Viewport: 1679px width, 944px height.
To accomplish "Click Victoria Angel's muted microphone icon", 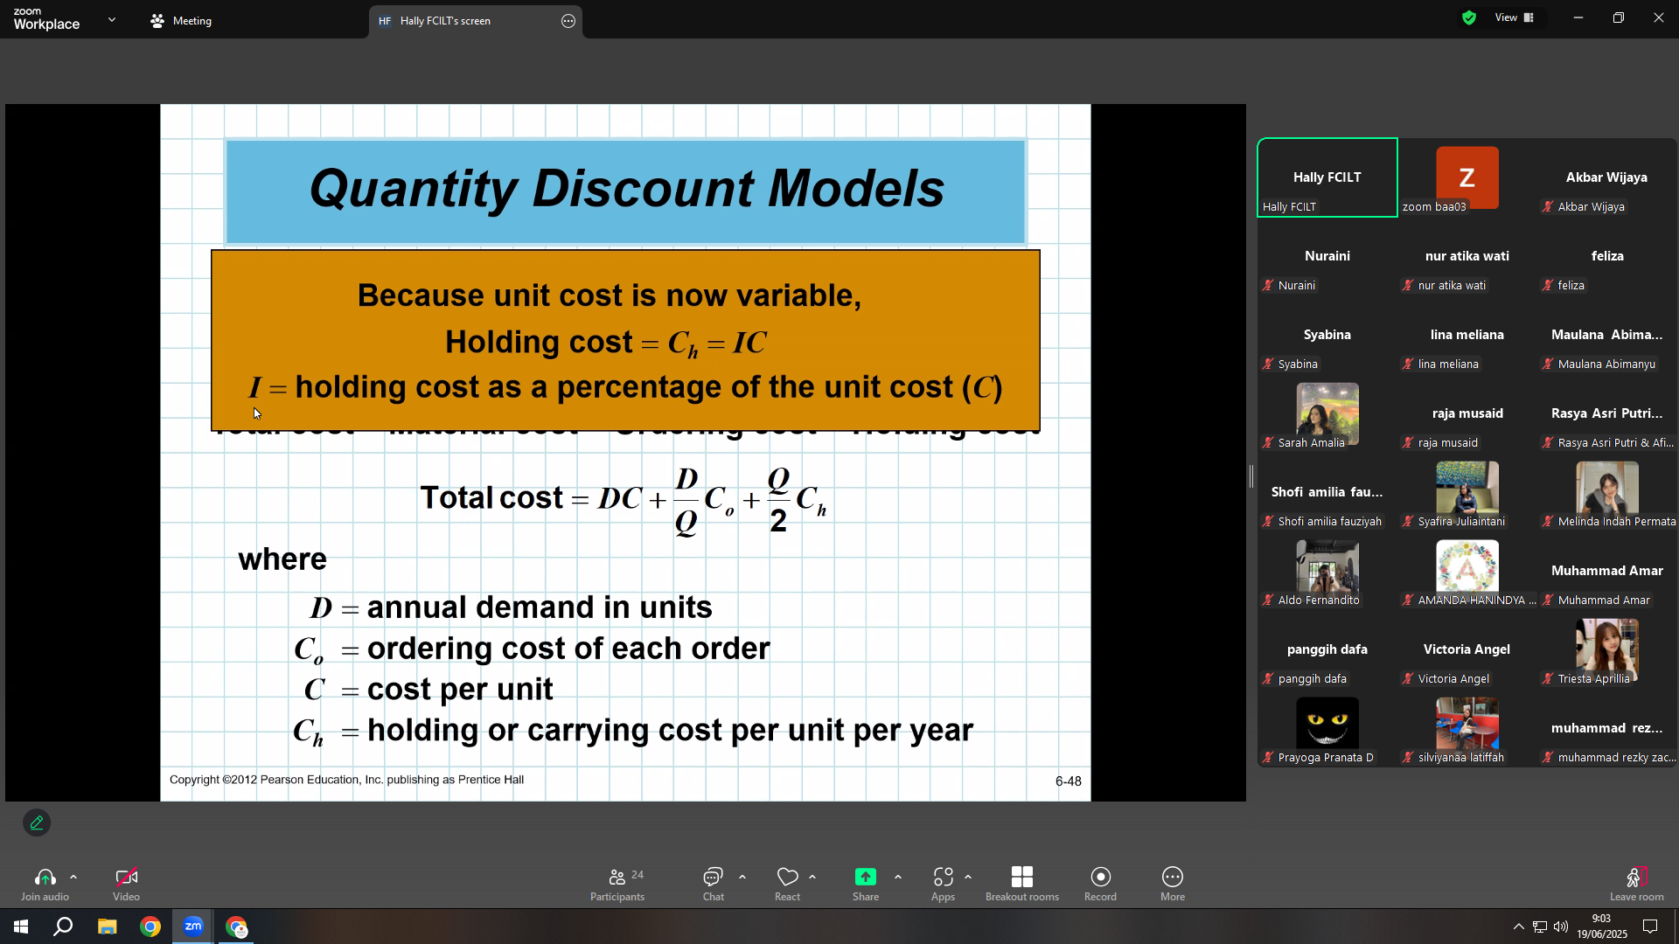I will (x=1408, y=679).
